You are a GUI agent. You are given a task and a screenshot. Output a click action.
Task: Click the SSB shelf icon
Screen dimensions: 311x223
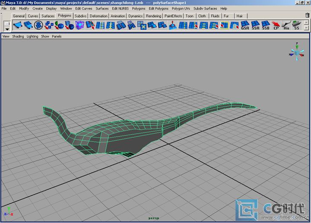point(266,25)
